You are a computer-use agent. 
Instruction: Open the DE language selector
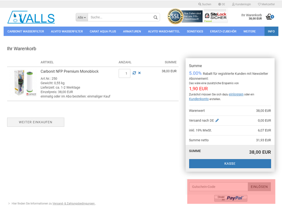pos(221,4)
